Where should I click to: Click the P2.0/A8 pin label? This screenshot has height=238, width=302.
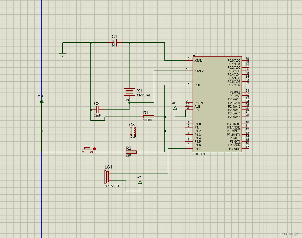[x=235, y=92]
